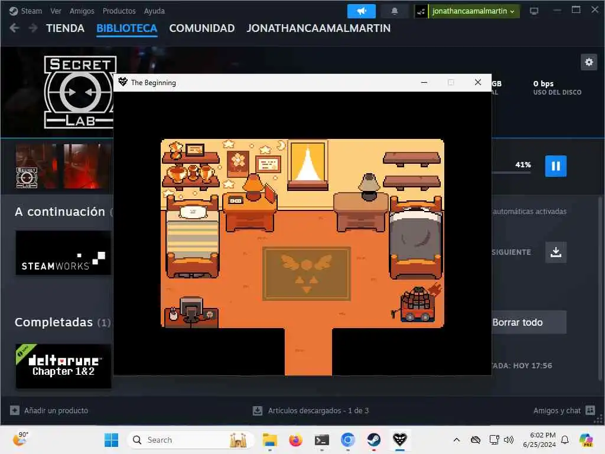Open the Steamworks queued item
Image resolution: width=605 pixels, height=454 pixels.
[63, 253]
